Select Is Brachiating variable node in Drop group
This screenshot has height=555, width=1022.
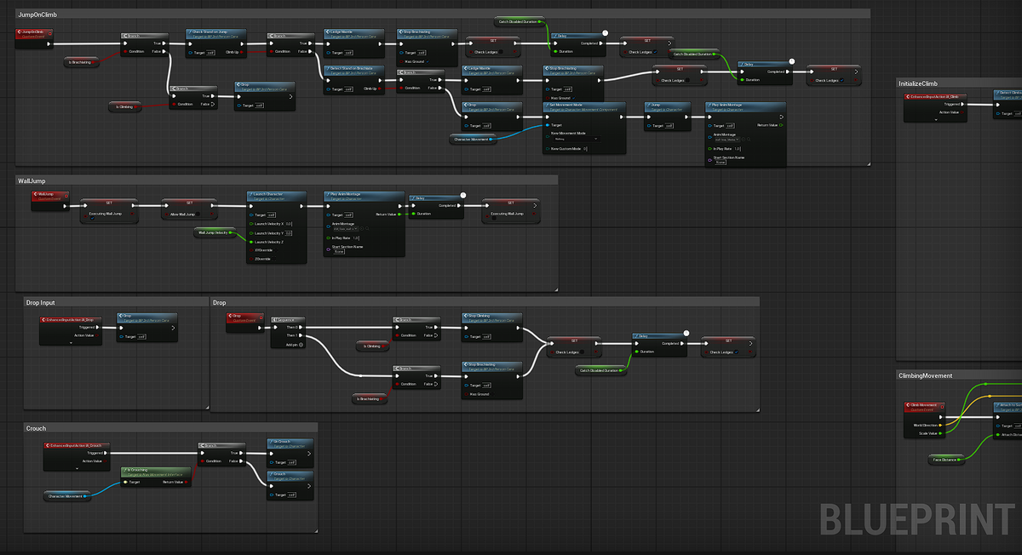(x=369, y=398)
